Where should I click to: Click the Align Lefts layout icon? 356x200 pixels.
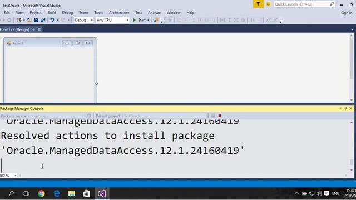(x=179, y=20)
